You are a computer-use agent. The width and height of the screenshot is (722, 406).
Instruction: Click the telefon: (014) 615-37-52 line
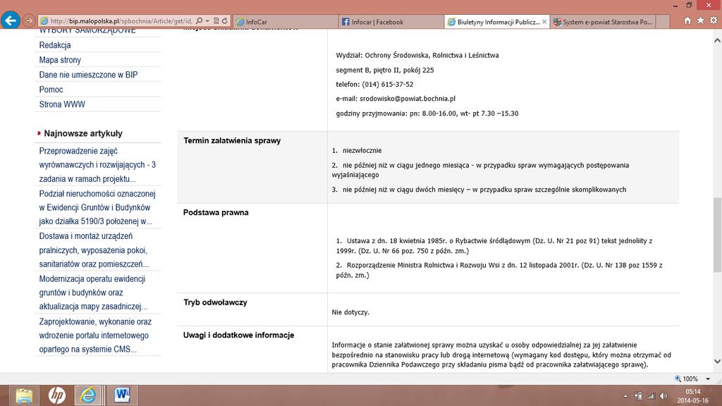[x=374, y=85]
